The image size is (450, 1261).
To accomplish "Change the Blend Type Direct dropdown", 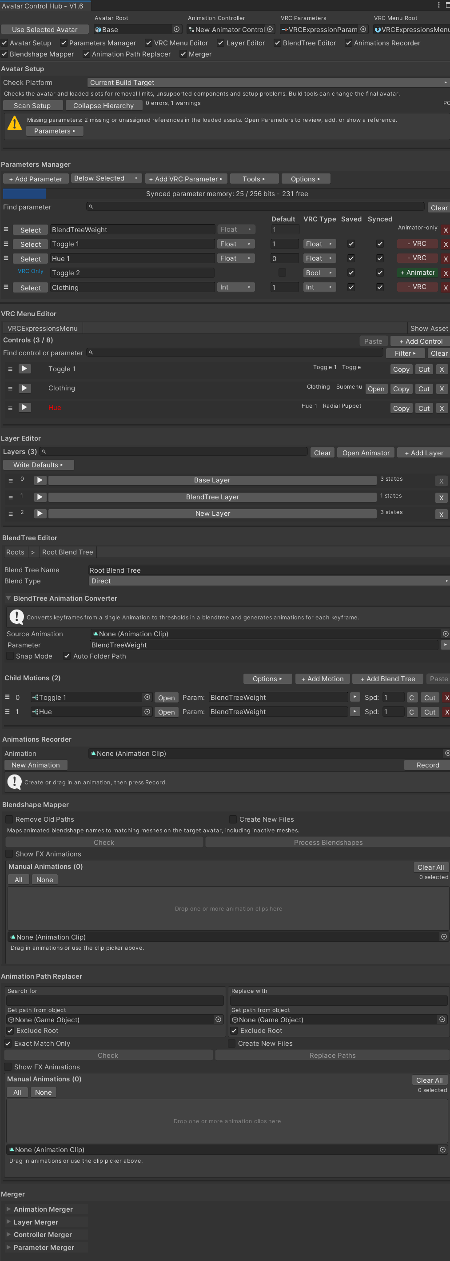I will [268, 581].
